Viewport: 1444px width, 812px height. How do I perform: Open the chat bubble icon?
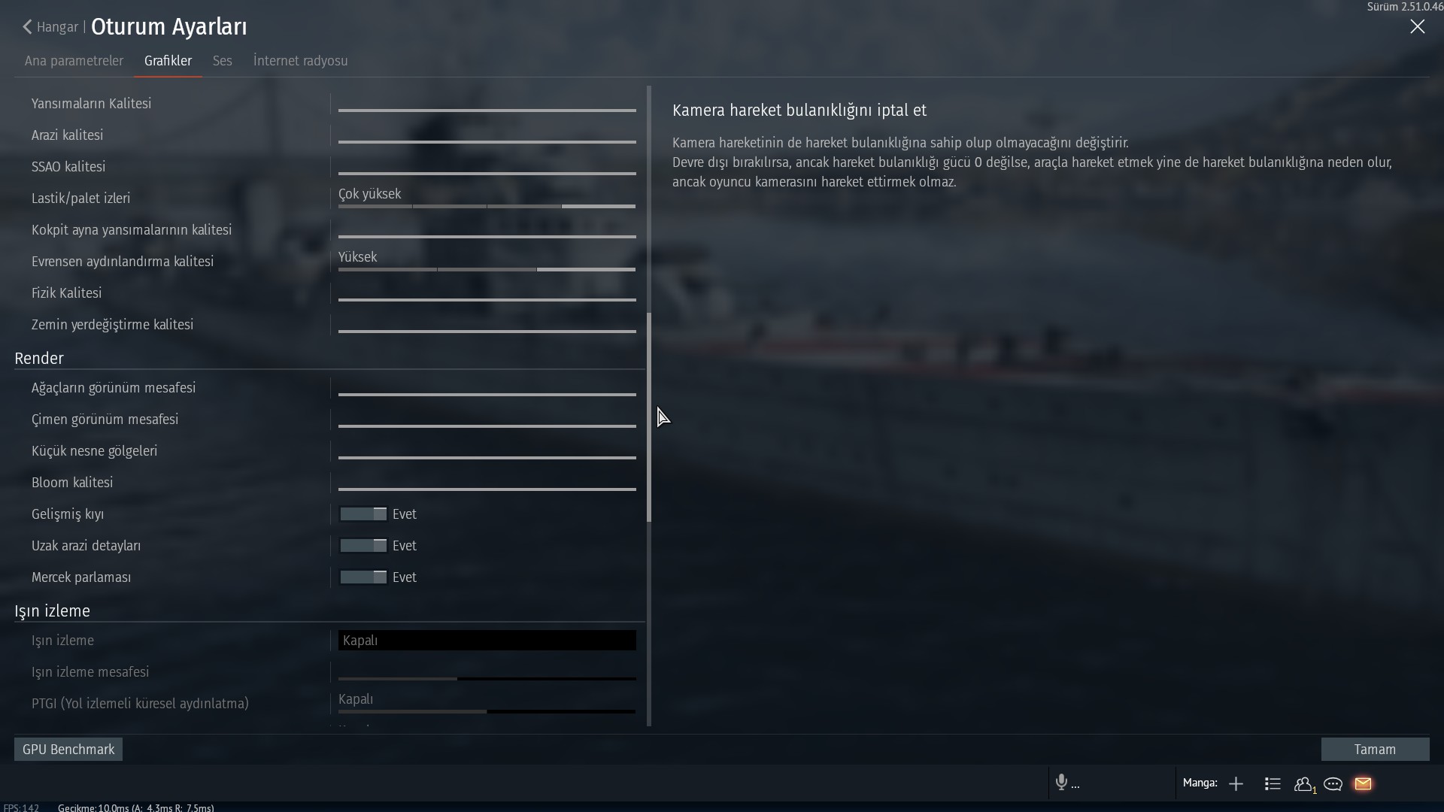coord(1333,784)
